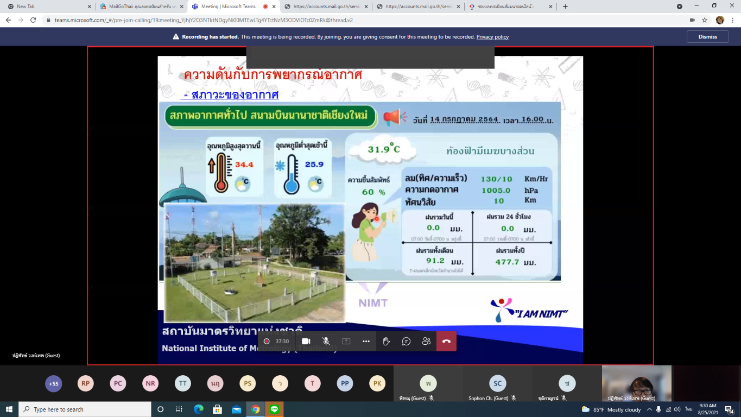This screenshot has width=741, height=417.
Task: Bookmark this page with the star icon
Action: click(x=705, y=20)
